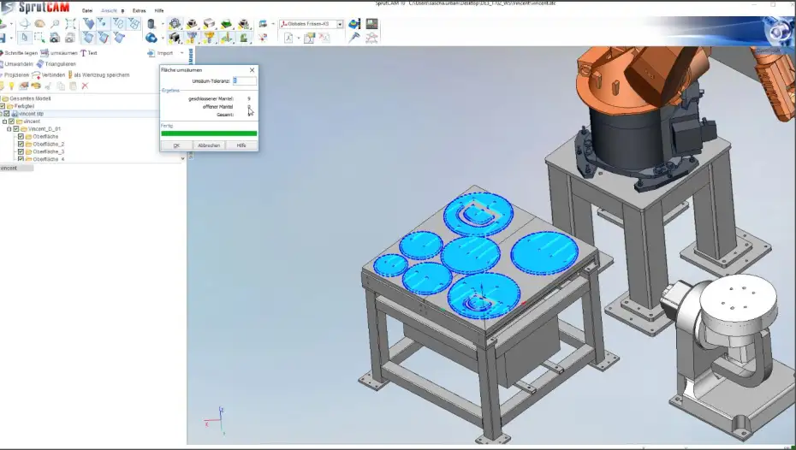Click the green progress bar
This screenshot has height=450, width=796.
point(209,133)
